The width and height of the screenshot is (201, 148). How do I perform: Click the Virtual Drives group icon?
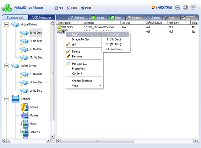click(15, 24)
